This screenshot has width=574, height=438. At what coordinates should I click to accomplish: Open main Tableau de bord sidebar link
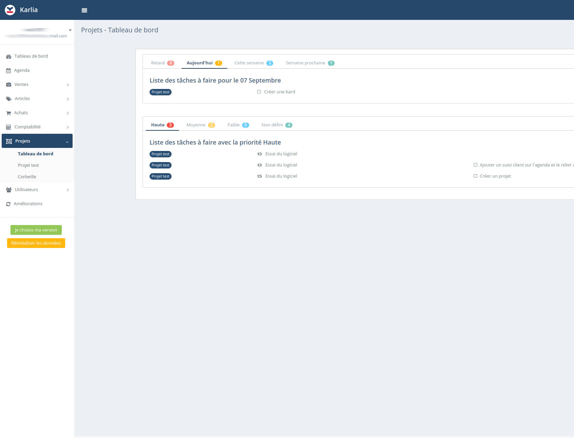point(31,56)
